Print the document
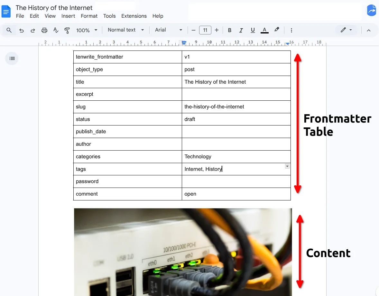The width and height of the screenshot is (379, 296). [x=44, y=30]
